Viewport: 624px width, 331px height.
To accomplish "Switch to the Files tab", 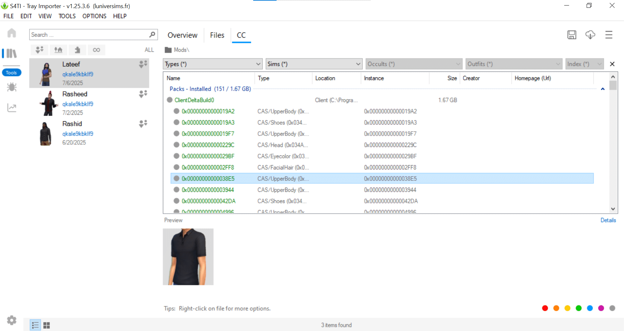I will [217, 35].
